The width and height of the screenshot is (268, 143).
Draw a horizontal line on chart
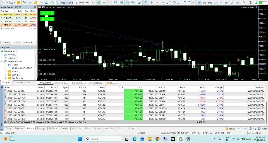[163, 3]
